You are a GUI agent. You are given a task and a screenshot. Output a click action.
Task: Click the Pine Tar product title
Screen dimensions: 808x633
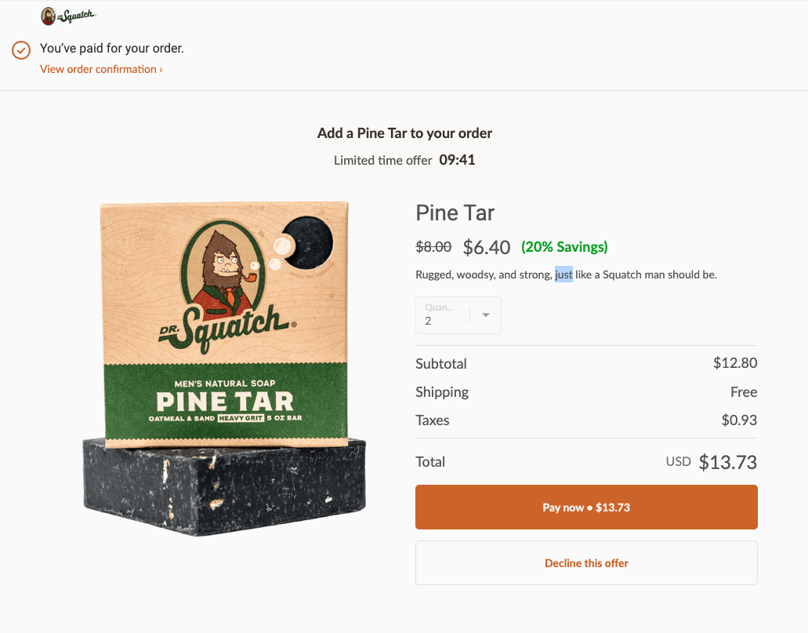(x=455, y=213)
